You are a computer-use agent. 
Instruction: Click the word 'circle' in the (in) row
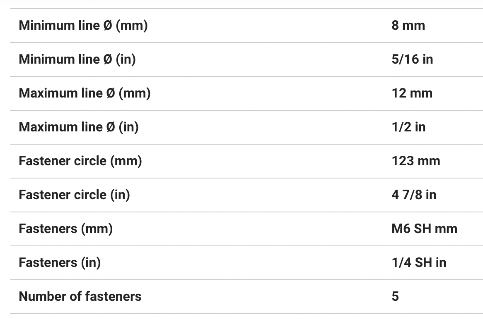pyautogui.click(x=90, y=195)
